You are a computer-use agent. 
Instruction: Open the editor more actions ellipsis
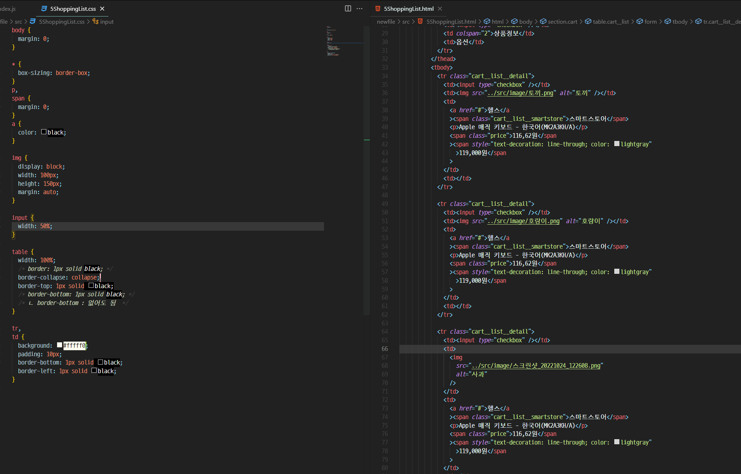[360, 9]
